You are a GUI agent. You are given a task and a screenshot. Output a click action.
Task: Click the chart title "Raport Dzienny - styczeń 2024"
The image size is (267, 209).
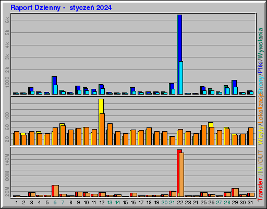coord(61,8)
